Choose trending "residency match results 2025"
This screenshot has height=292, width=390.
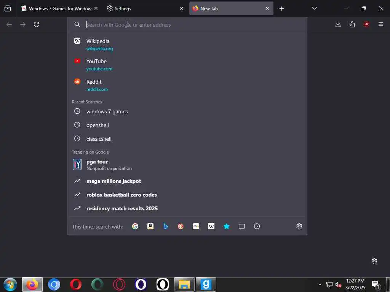click(x=187, y=208)
